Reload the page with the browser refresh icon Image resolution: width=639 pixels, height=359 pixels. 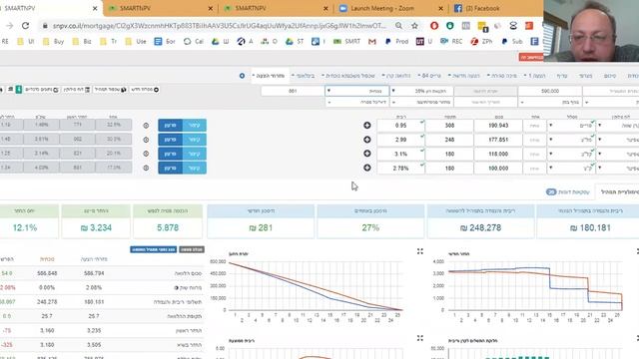point(25,26)
